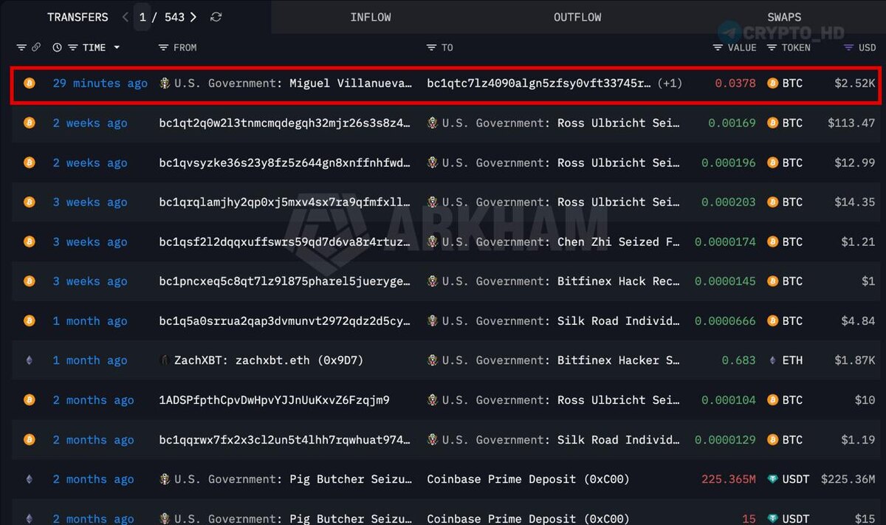
Task: Click Bitcoin chain icon in $10 row
Action: (29, 400)
